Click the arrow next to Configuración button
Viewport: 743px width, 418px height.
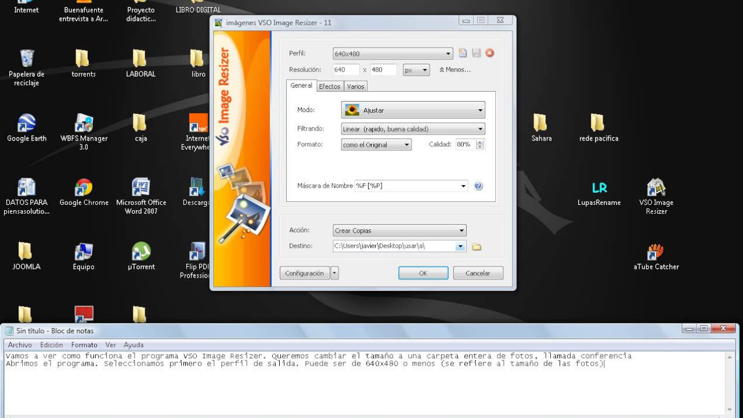click(334, 273)
